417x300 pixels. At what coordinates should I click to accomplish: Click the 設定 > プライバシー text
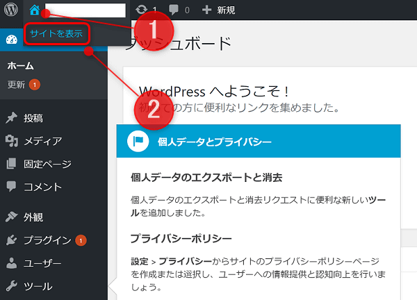point(171,262)
